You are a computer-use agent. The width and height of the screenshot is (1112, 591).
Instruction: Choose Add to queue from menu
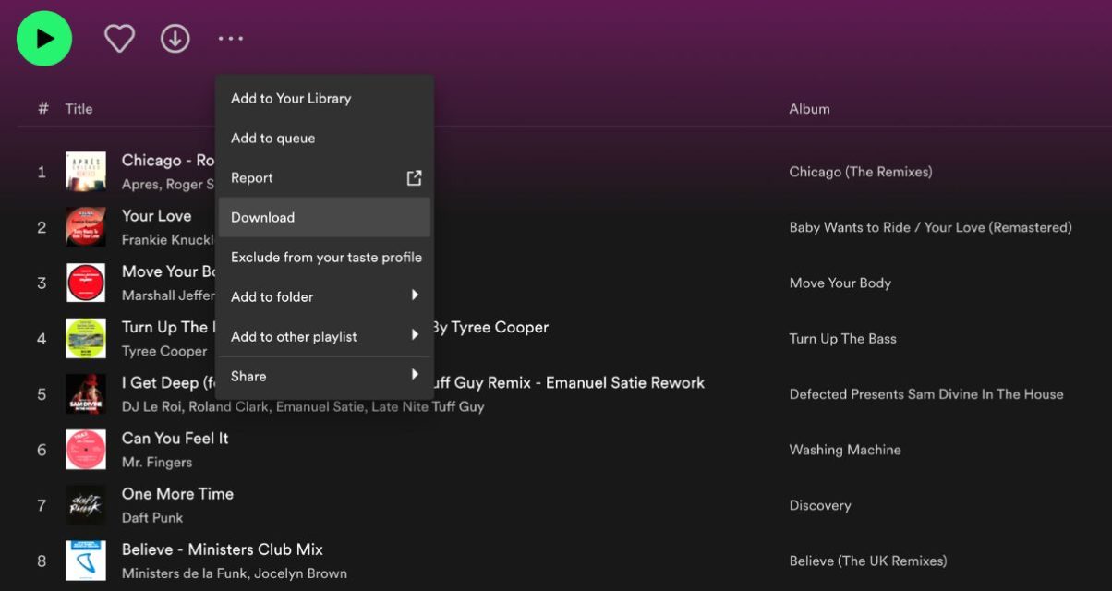[x=273, y=139]
